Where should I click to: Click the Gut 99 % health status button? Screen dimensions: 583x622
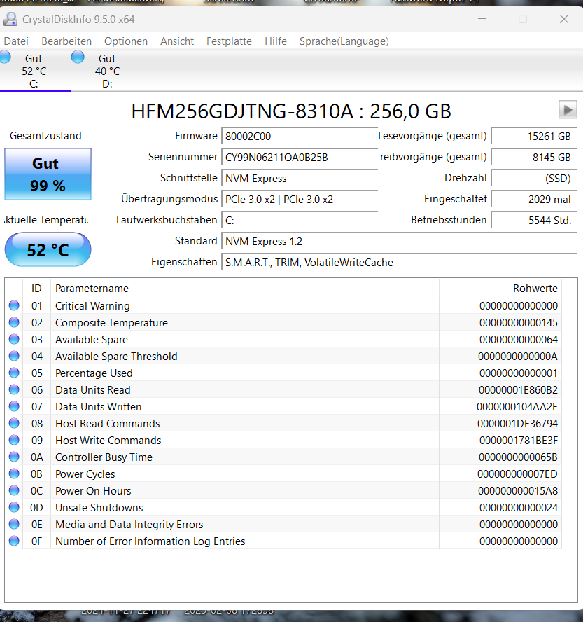48,174
